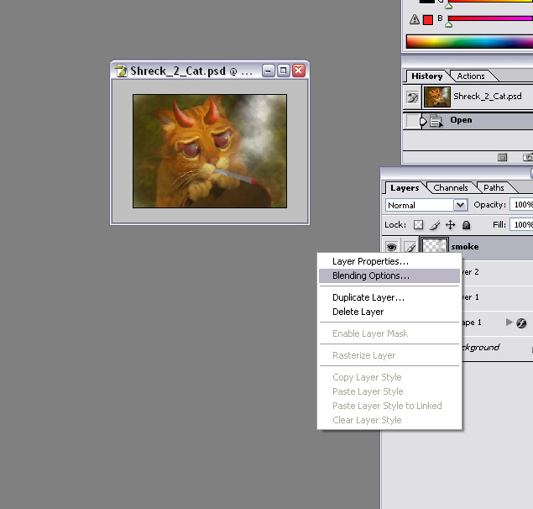Open the Normal blend mode dropdown
The image size is (533, 509).
click(x=426, y=205)
